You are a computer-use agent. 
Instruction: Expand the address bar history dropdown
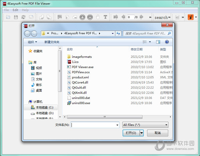click(113, 33)
